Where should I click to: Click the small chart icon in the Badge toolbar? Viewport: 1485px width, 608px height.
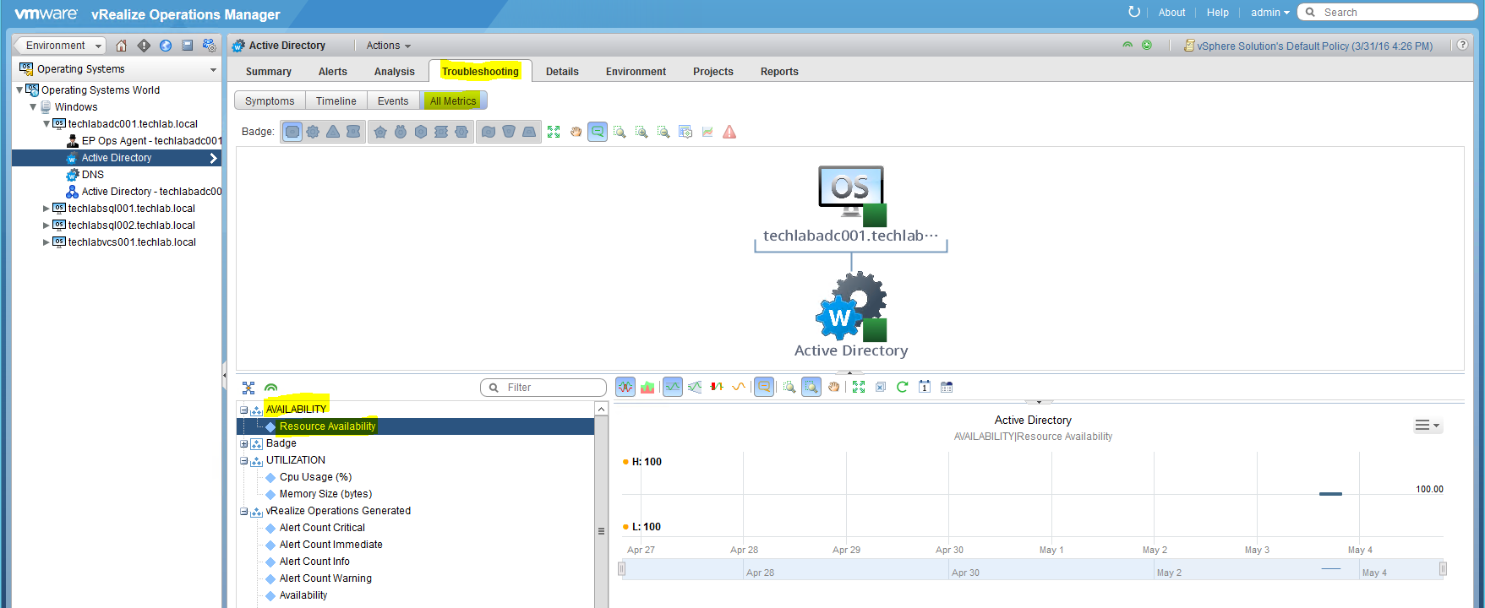tap(707, 132)
